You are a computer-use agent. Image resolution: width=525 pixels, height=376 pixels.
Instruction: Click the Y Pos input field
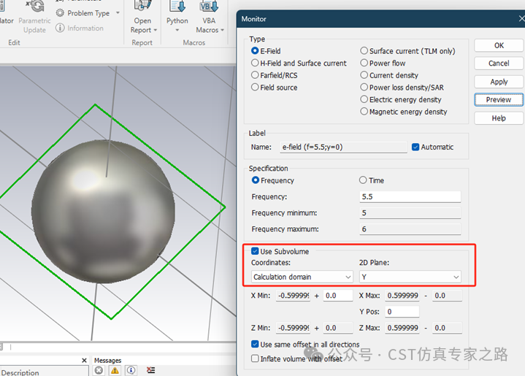(402, 312)
